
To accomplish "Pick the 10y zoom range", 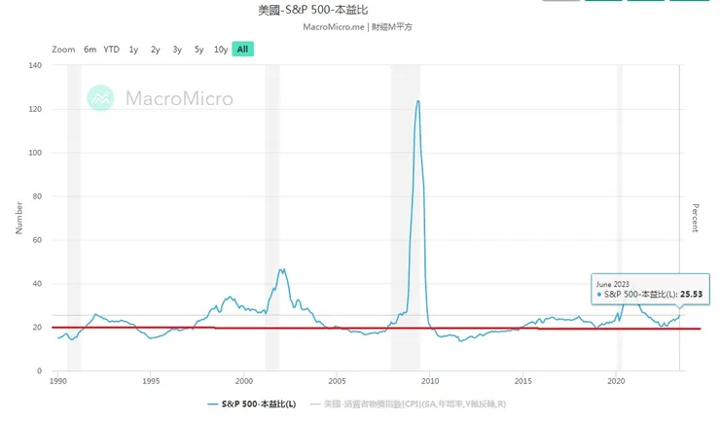I will click(221, 49).
